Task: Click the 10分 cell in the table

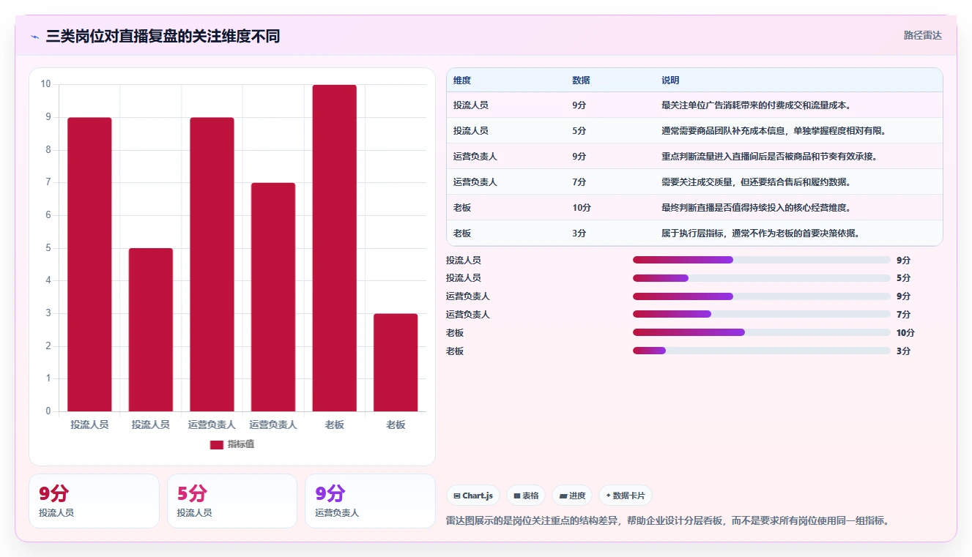Action: [x=582, y=208]
